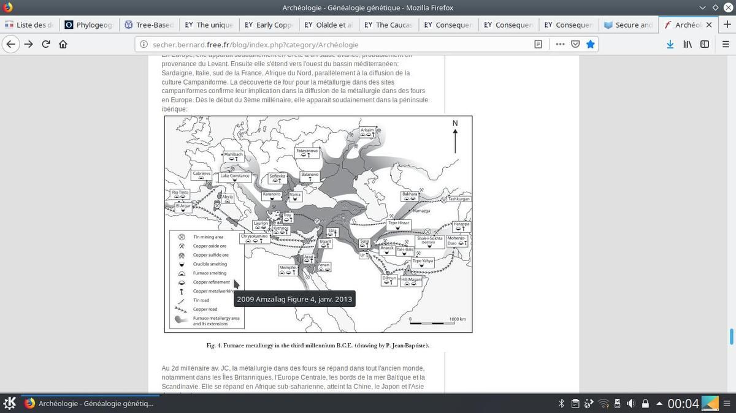736x413 pixels.
Task: Show the sidebar
Action: (705, 44)
